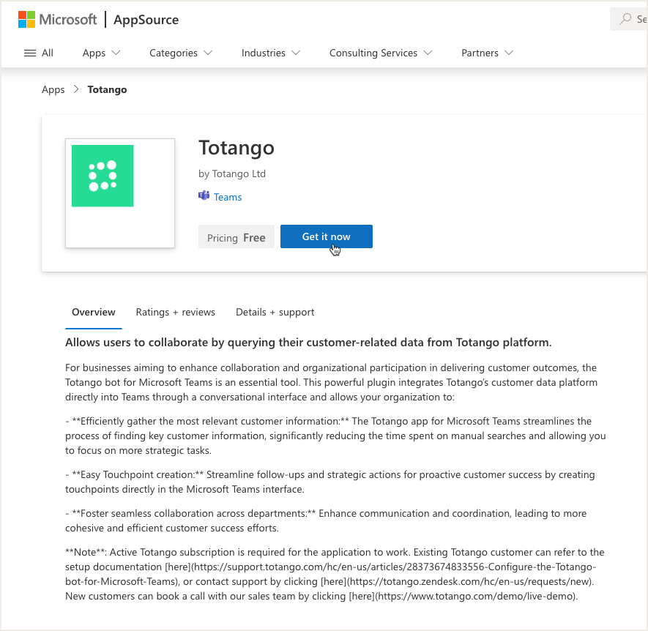Open the Teams link
This screenshot has height=631, width=648.
click(228, 197)
